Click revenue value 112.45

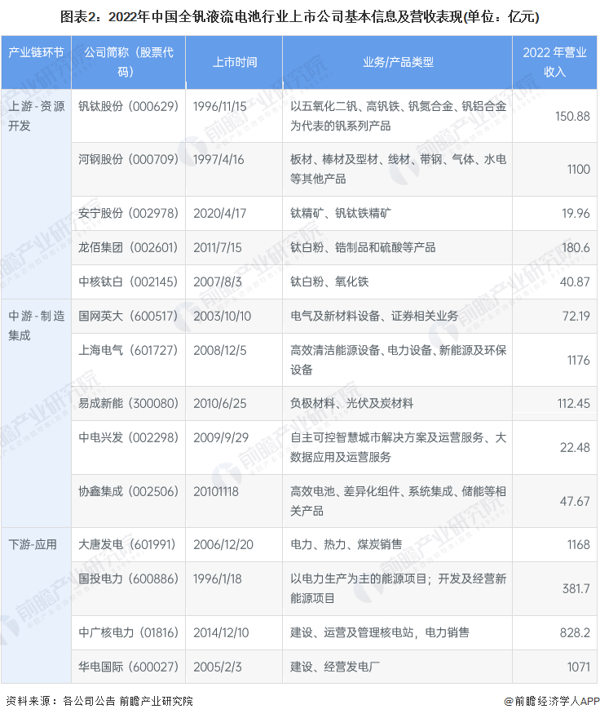[x=573, y=404]
